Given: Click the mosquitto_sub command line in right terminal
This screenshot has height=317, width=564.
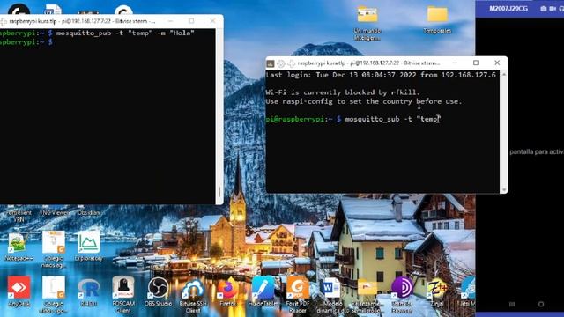Looking at the screenshot, I should tap(353, 119).
